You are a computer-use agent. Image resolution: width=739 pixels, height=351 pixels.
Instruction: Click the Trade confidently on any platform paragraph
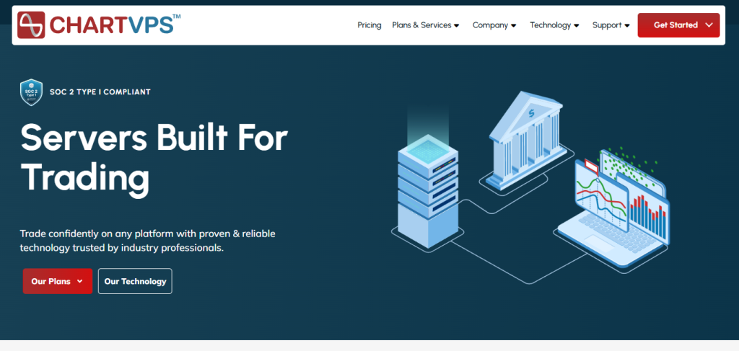[147, 241]
